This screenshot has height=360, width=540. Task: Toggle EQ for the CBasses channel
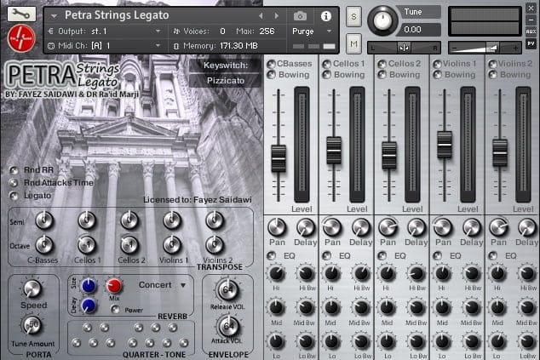(x=272, y=255)
